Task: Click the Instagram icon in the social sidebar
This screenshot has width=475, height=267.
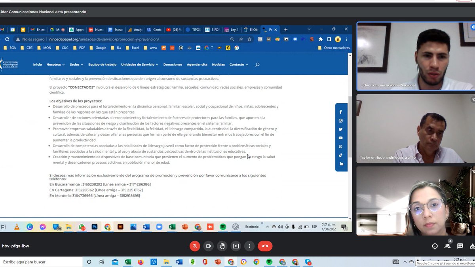Action: click(x=341, y=121)
